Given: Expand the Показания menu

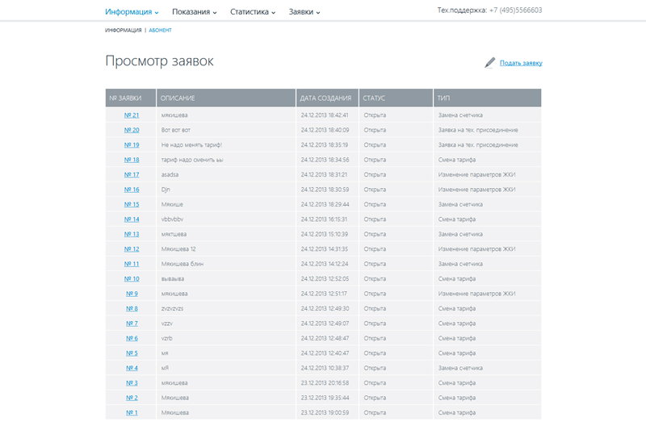Looking at the screenshot, I should pos(195,12).
